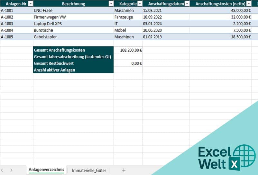Add a new sheet with plus button
The width and height of the screenshot is (258, 175).
coord(124,170)
